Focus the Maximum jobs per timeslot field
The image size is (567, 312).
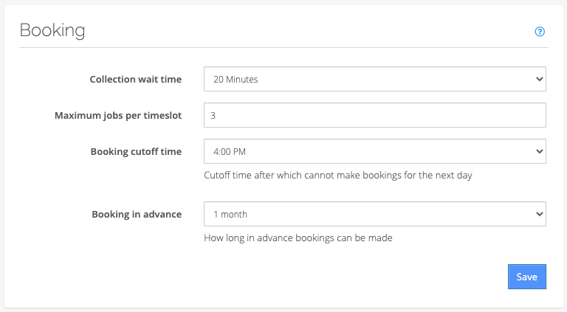374,115
